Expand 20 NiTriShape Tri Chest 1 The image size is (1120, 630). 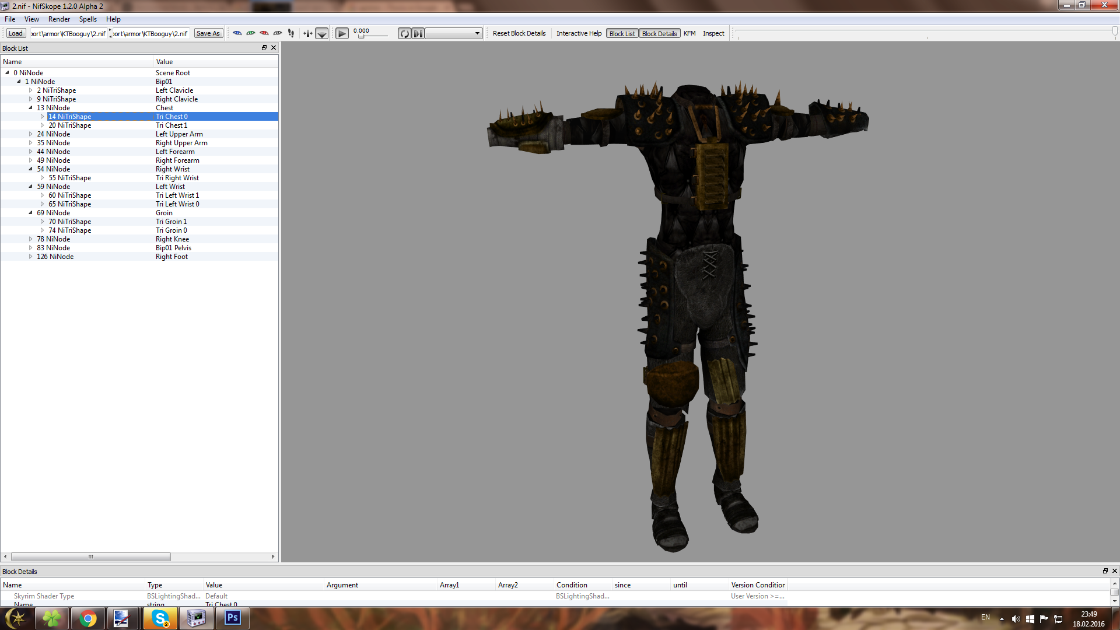pos(42,125)
